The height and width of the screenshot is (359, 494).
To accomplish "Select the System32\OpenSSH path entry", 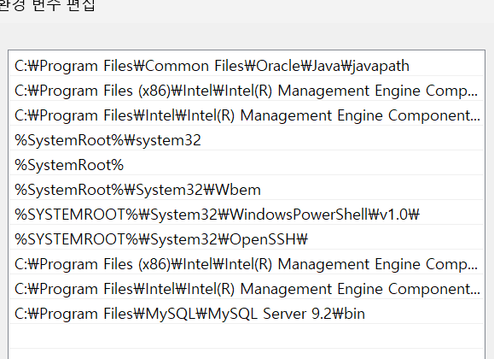I will [247, 239].
